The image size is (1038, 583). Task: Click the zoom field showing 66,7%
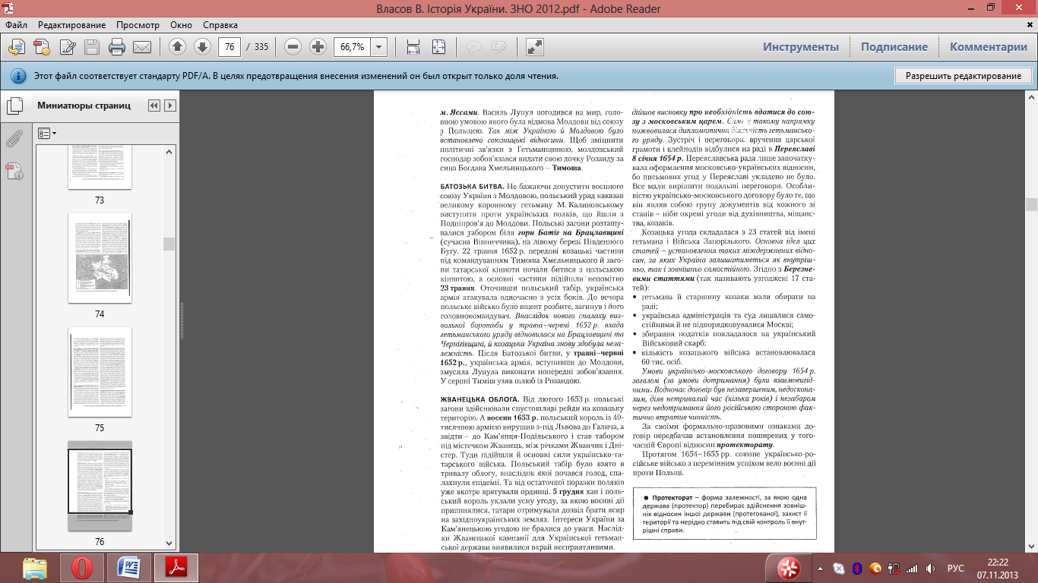coord(353,46)
